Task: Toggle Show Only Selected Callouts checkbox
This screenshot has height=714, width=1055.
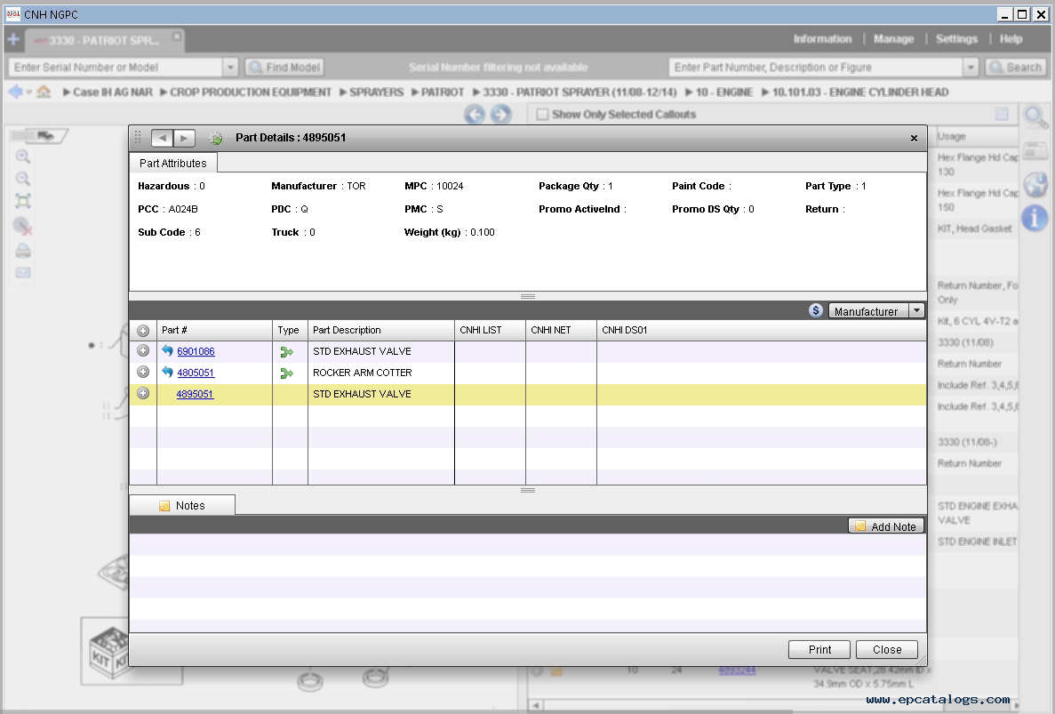Action: (542, 115)
